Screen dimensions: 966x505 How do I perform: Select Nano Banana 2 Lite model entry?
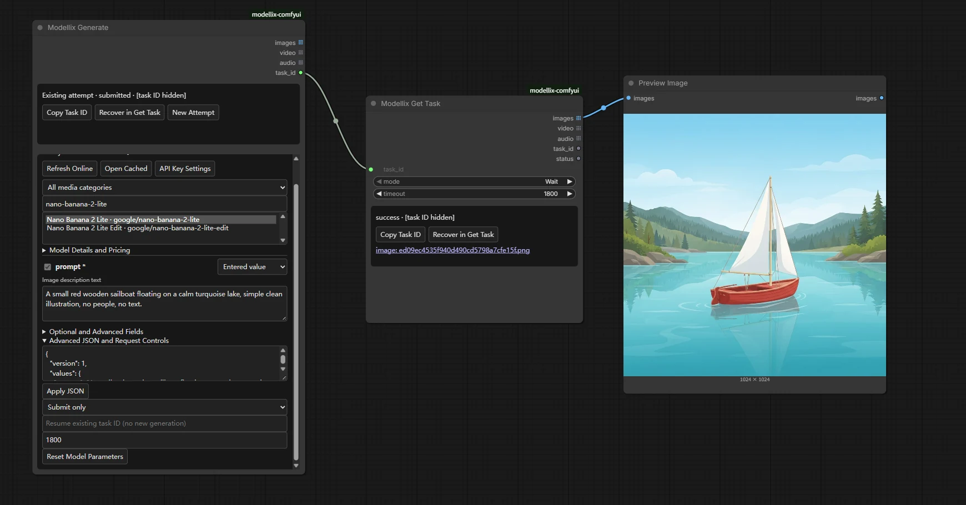(x=161, y=220)
